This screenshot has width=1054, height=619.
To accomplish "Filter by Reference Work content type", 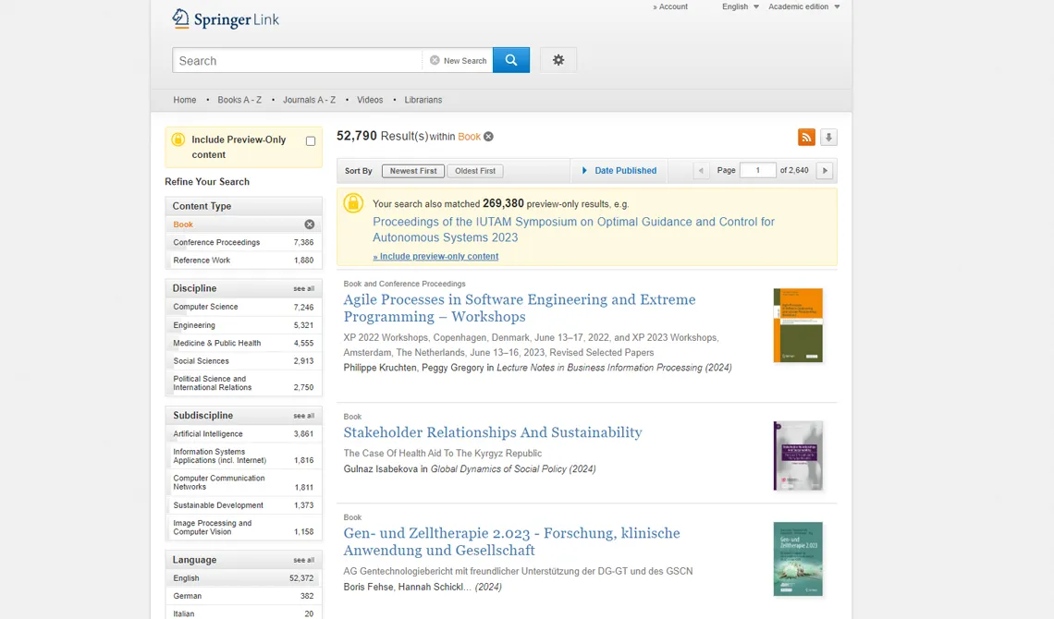I will [243, 260].
